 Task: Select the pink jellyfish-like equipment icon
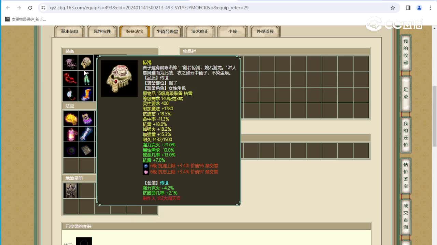71,63
